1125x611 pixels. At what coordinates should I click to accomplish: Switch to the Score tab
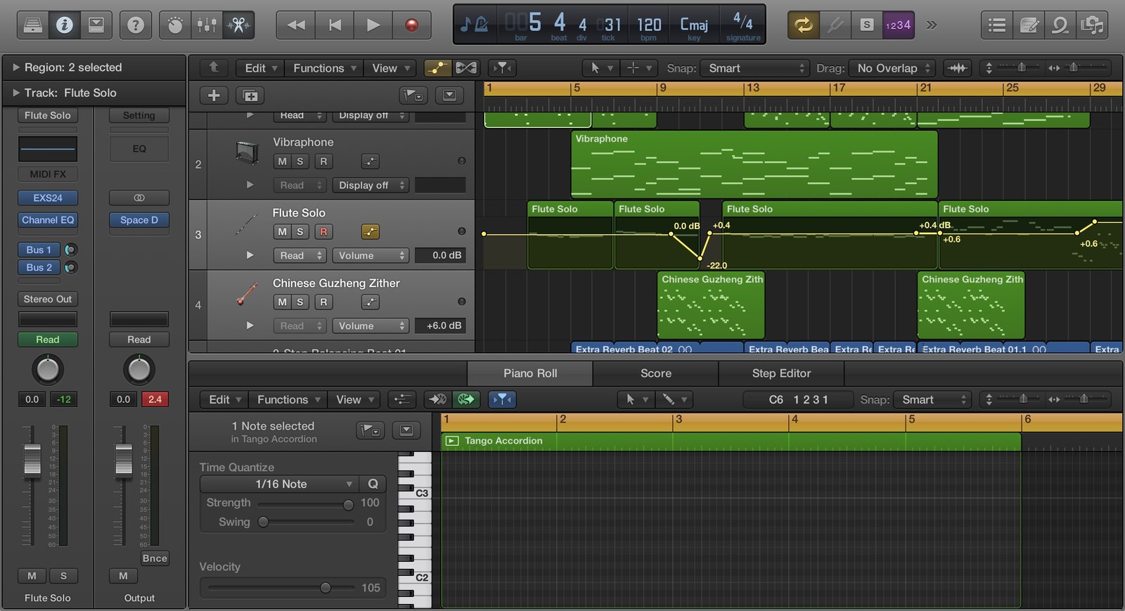pyautogui.click(x=655, y=373)
